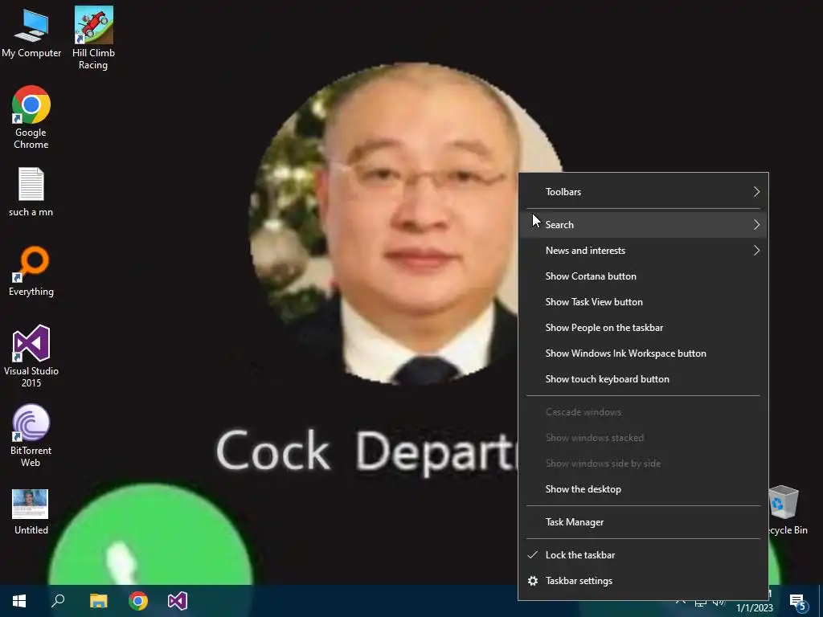The height and width of the screenshot is (617, 823).
Task: Toggle Show Cortana button option
Action: click(643, 276)
